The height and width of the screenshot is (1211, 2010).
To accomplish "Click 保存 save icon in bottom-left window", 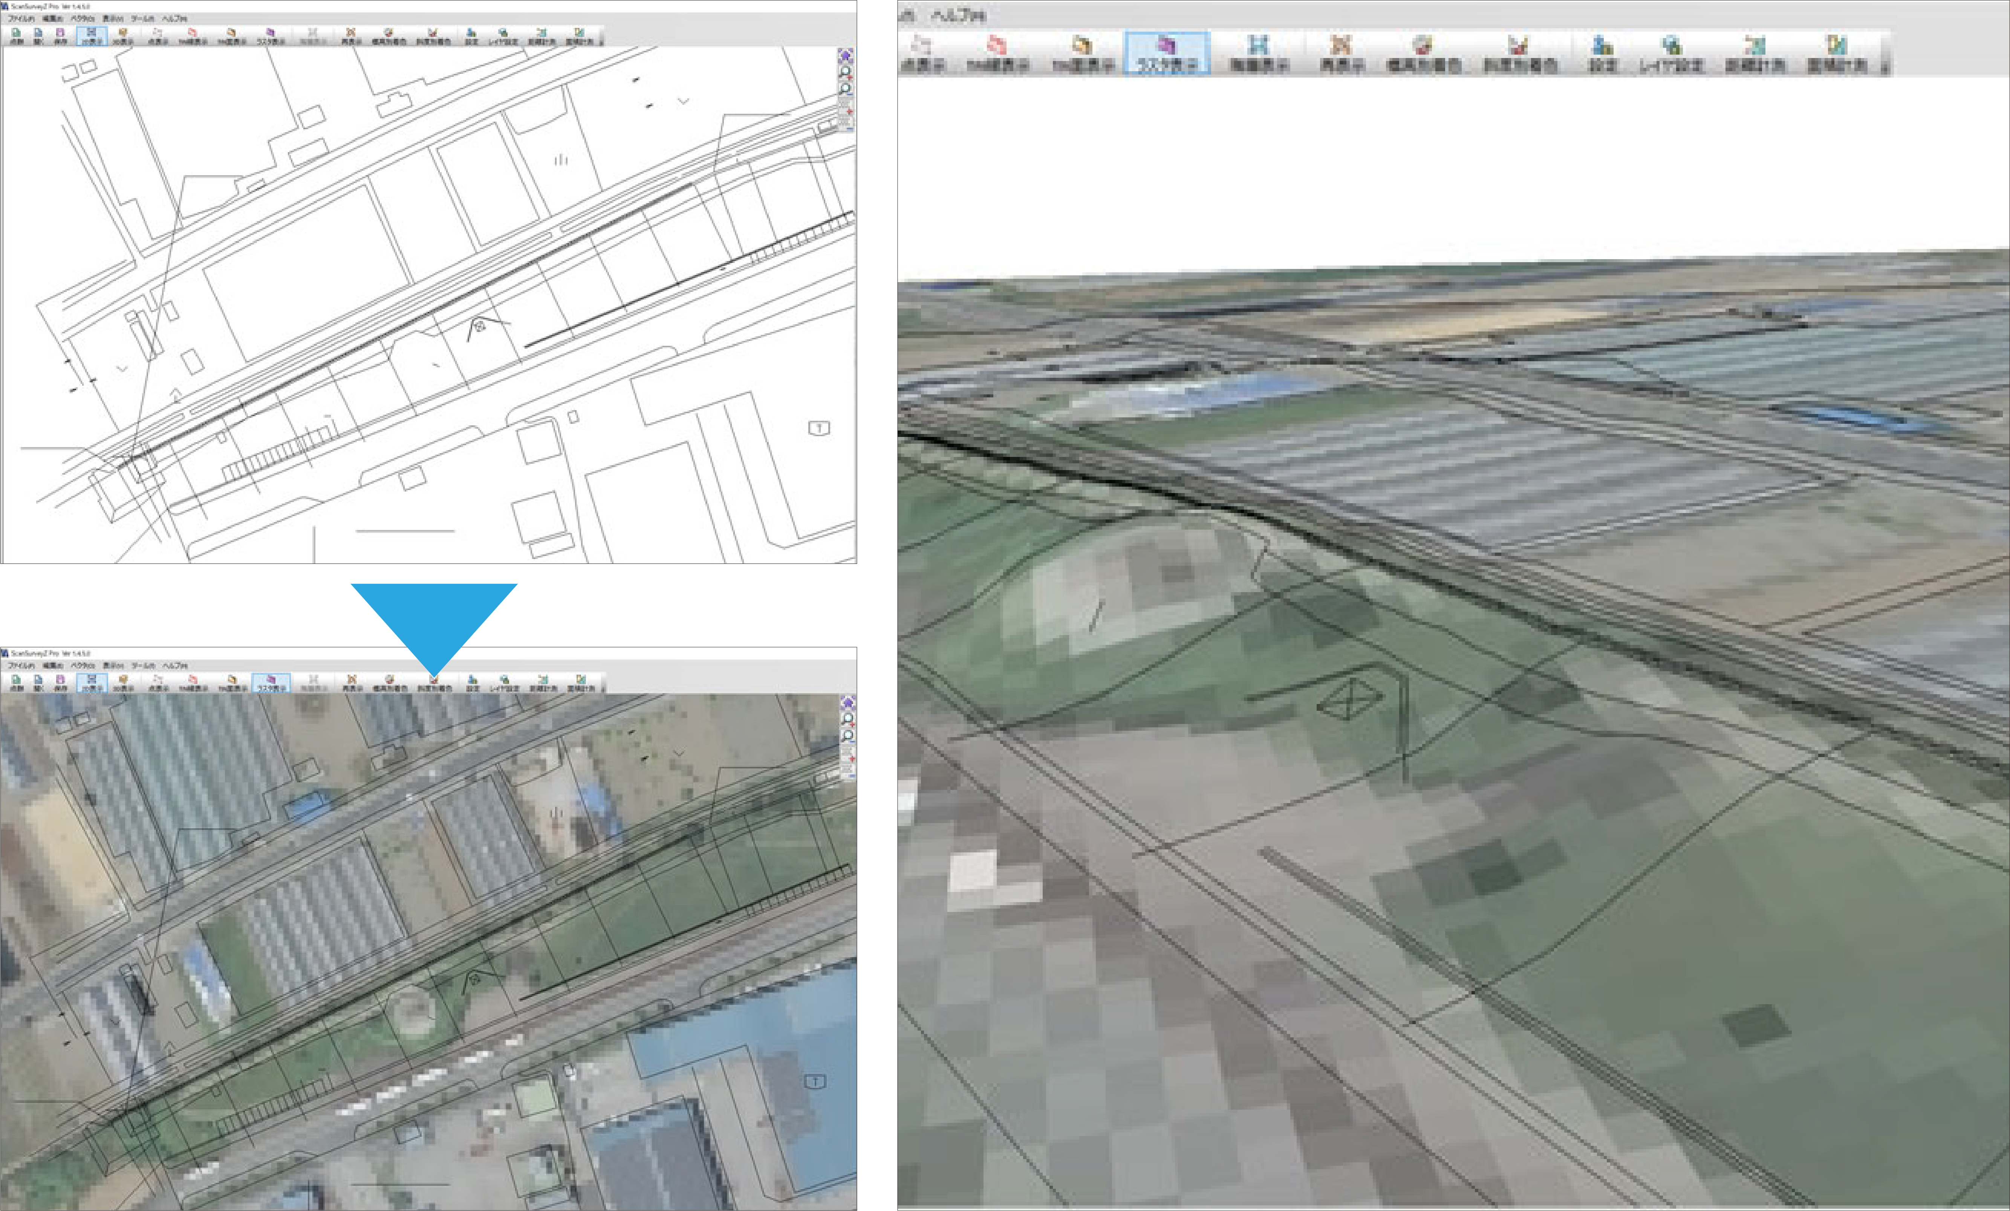I will pos(60,683).
